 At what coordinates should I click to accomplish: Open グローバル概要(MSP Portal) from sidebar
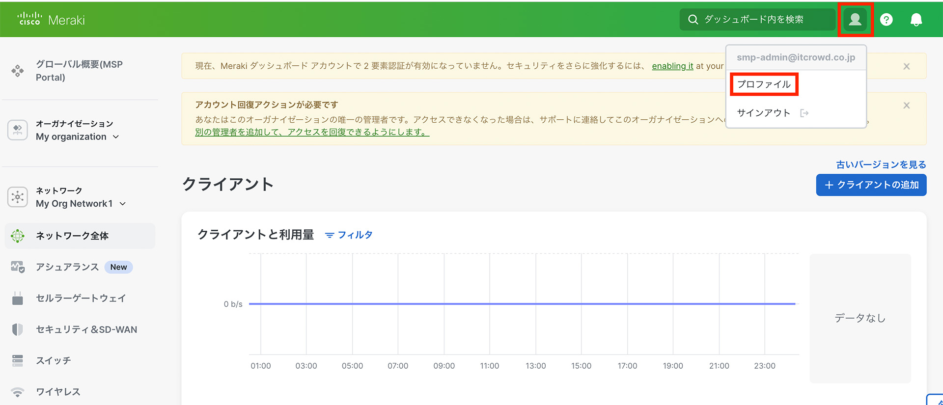pyautogui.click(x=79, y=71)
